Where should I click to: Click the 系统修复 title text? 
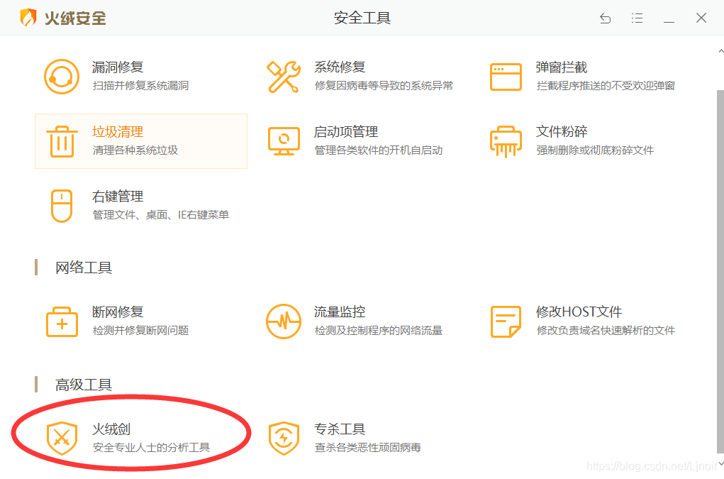(340, 67)
